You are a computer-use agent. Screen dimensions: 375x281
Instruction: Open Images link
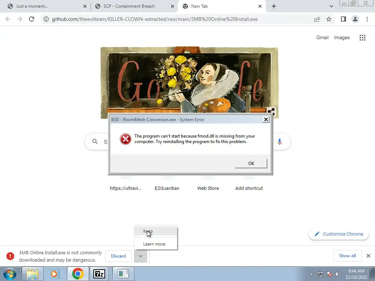point(342,38)
